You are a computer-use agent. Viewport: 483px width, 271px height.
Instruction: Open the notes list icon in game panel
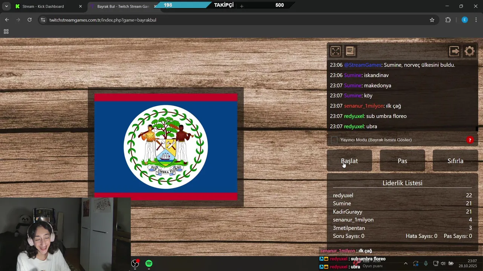coord(351,51)
